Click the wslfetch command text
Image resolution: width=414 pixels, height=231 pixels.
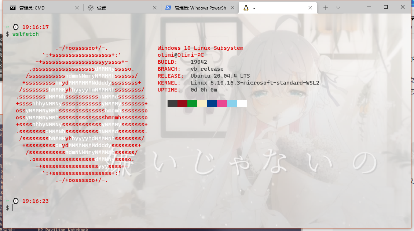click(25, 34)
